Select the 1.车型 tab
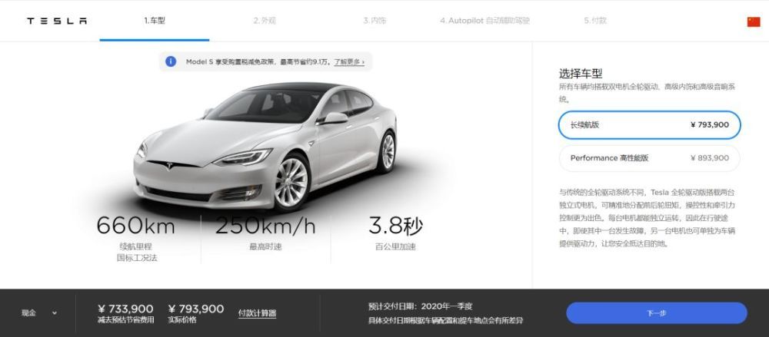 pyautogui.click(x=155, y=21)
